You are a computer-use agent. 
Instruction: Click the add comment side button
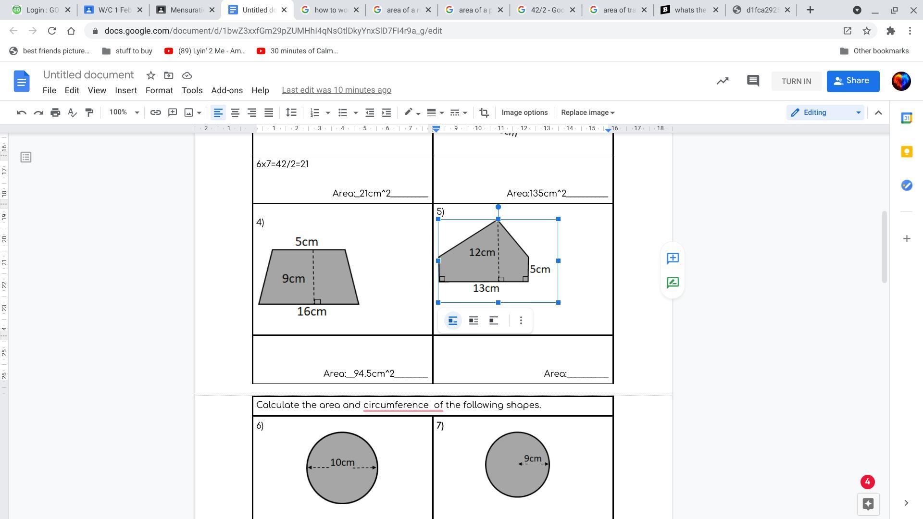(x=673, y=258)
